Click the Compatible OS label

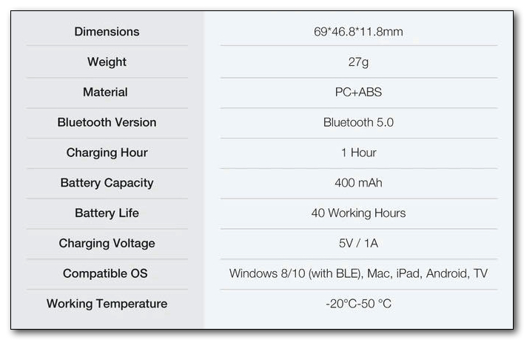(105, 274)
